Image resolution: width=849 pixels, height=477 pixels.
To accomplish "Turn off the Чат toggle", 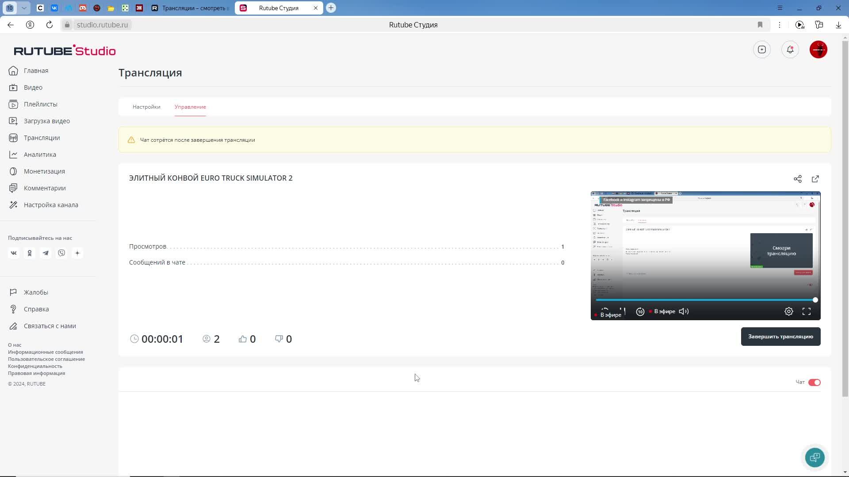I will click(x=815, y=382).
